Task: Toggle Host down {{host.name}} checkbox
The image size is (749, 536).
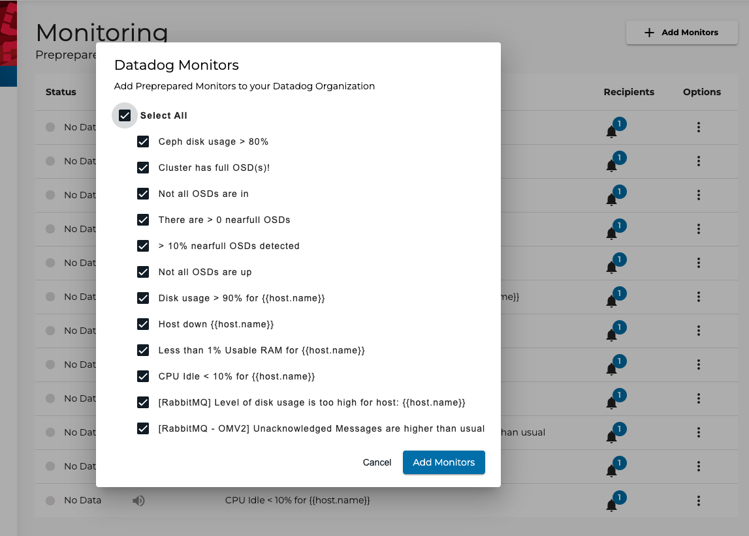Action: coord(143,324)
